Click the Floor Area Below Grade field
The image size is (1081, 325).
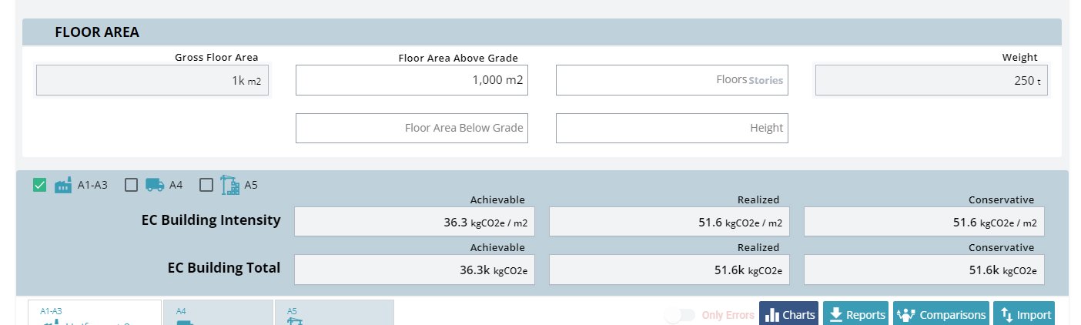[x=411, y=128]
